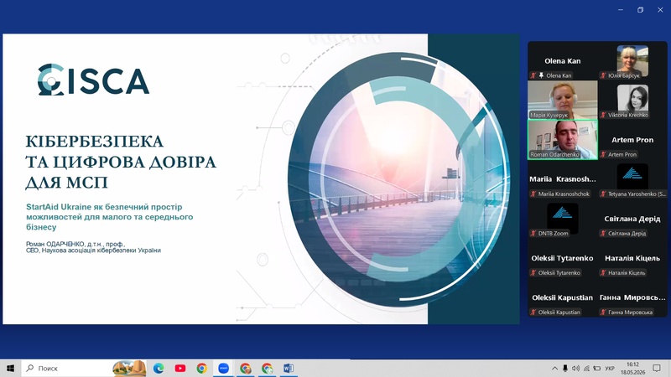Open the Windows Start menu
Viewport: 671px width, 377px height.
coord(11,368)
